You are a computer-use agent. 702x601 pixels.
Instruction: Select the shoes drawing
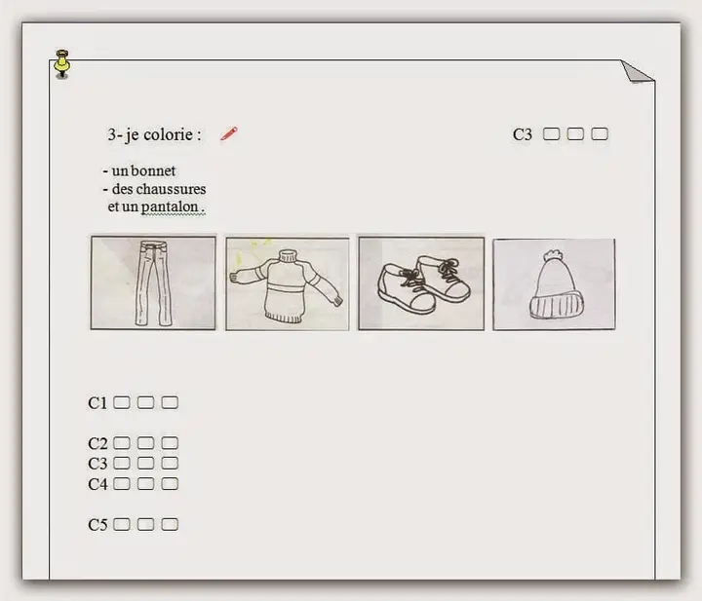click(x=421, y=283)
